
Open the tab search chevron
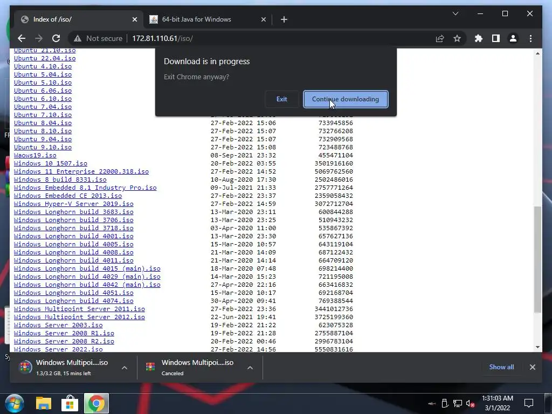(455, 13)
